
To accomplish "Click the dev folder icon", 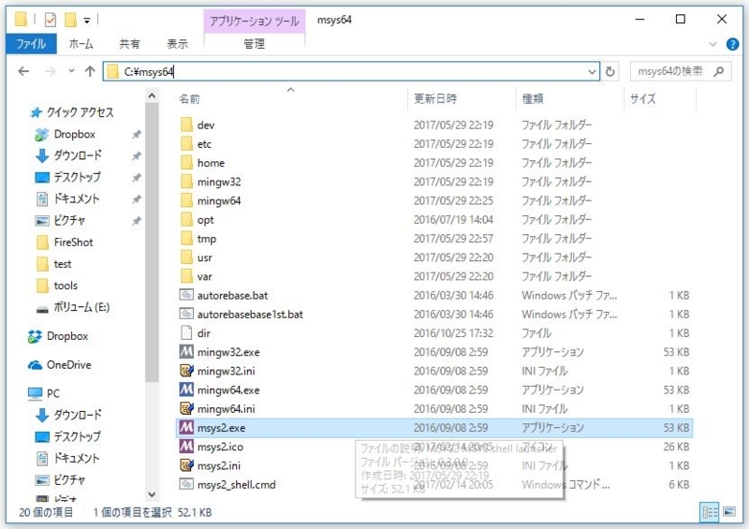I will (186, 125).
